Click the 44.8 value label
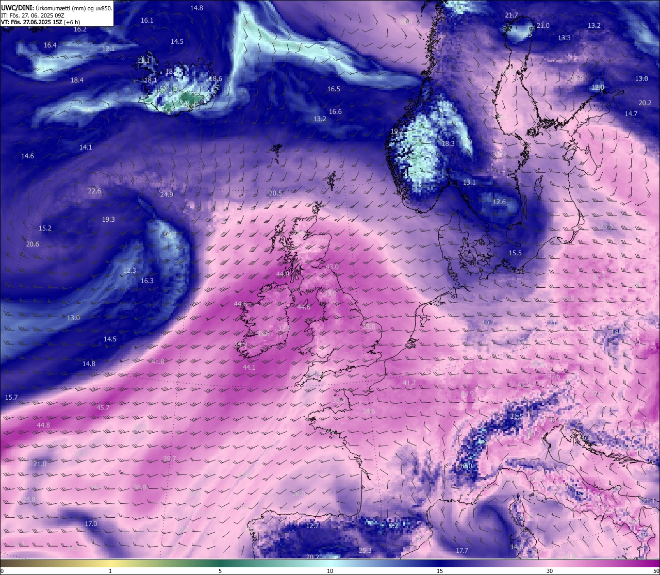 pyautogui.click(x=43, y=425)
